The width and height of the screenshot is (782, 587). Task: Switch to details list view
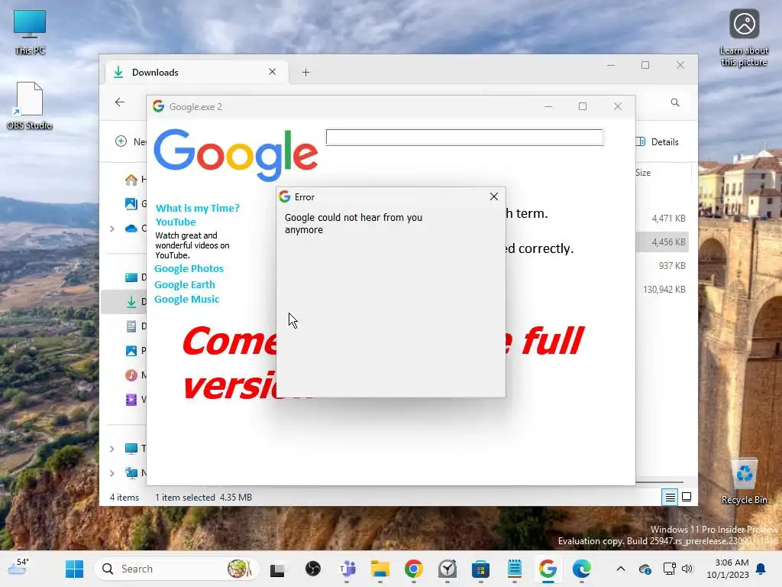click(x=670, y=497)
